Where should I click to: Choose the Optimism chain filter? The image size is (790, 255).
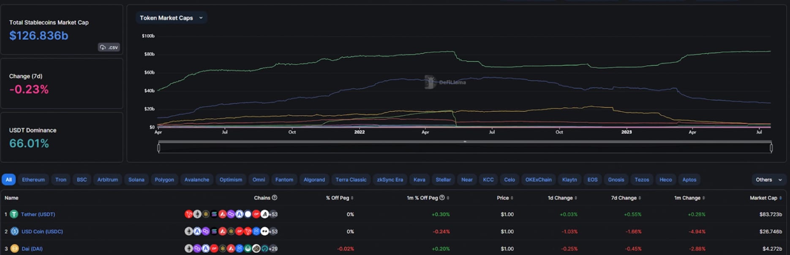(231, 179)
